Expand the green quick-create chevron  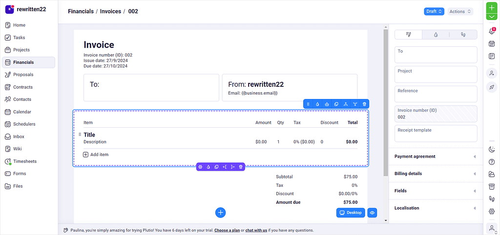click(x=492, y=17)
